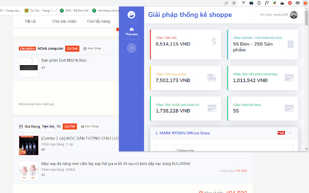Open the red circular extension icon

tap(290, 3)
